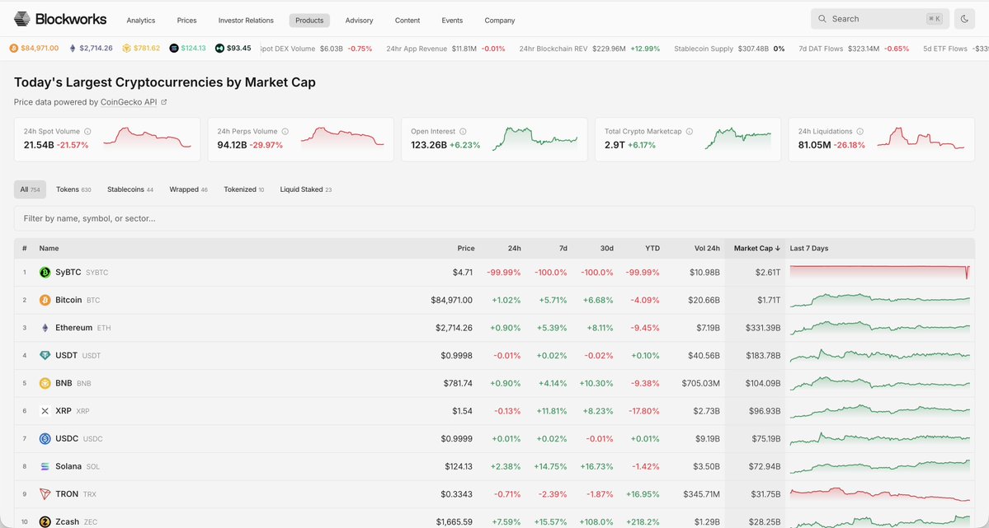The width and height of the screenshot is (989, 528).
Task: Open the Products navigation menu
Action: (x=309, y=20)
